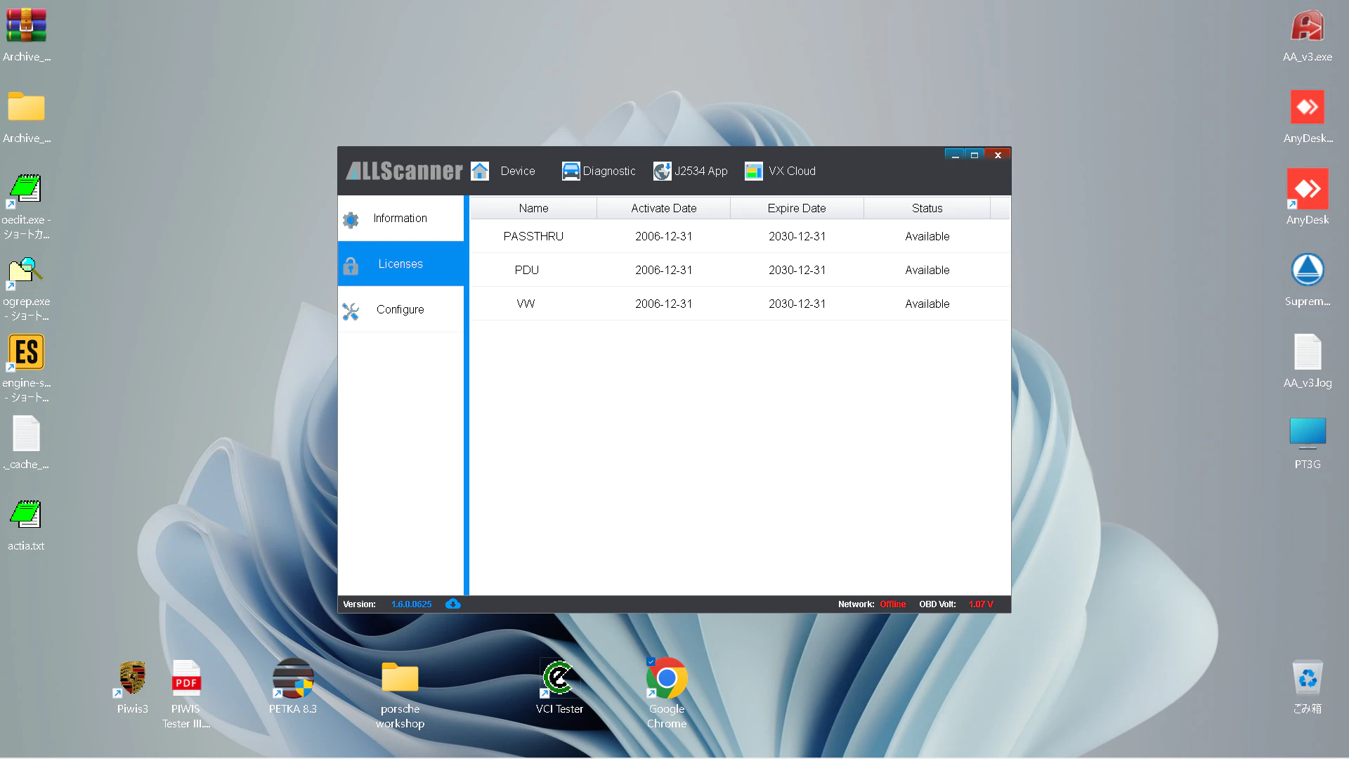Select the Archive folder desktop icon
The width and height of the screenshot is (1349, 759).
click(26, 107)
